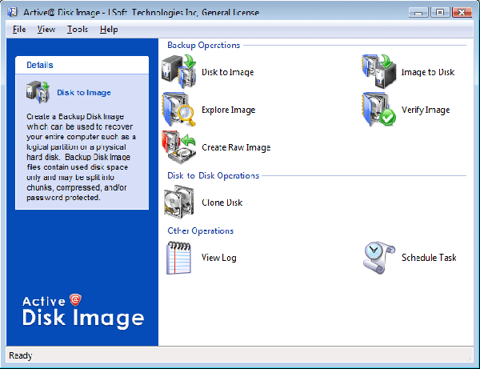
Task: Click the View Log notepad icon
Action: coord(179,258)
